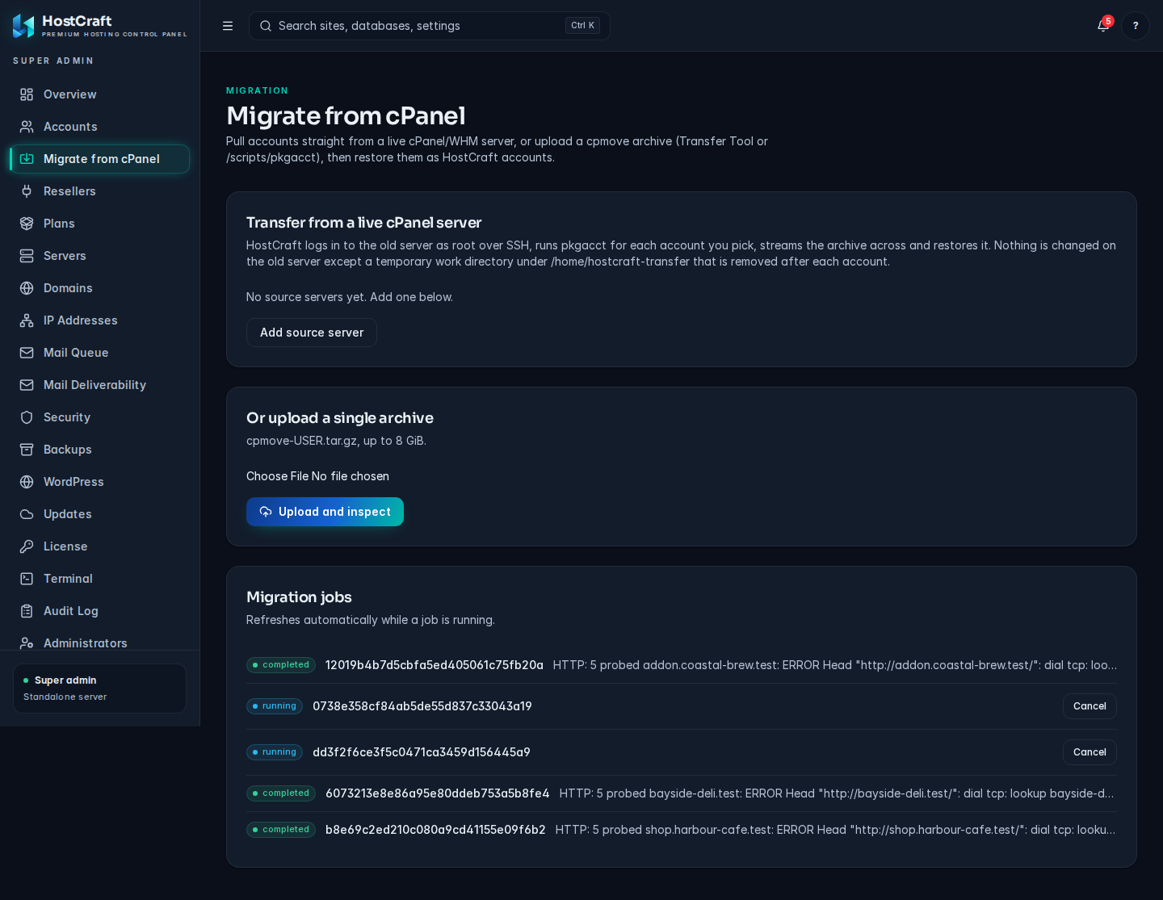Viewport: 1163px width, 900px height.
Task: Click the Plans box icon
Action: click(27, 224)
